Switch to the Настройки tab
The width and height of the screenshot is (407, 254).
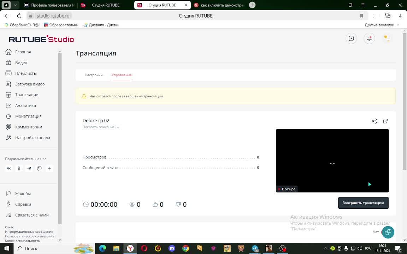coord(94,75)
